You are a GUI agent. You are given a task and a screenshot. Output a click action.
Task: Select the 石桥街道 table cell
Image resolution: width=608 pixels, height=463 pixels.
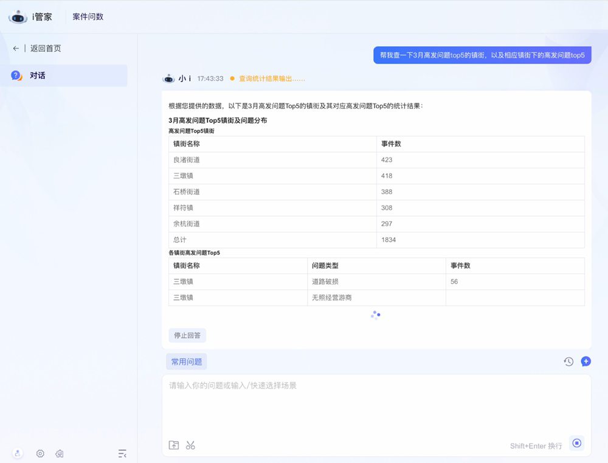(272, 192)
